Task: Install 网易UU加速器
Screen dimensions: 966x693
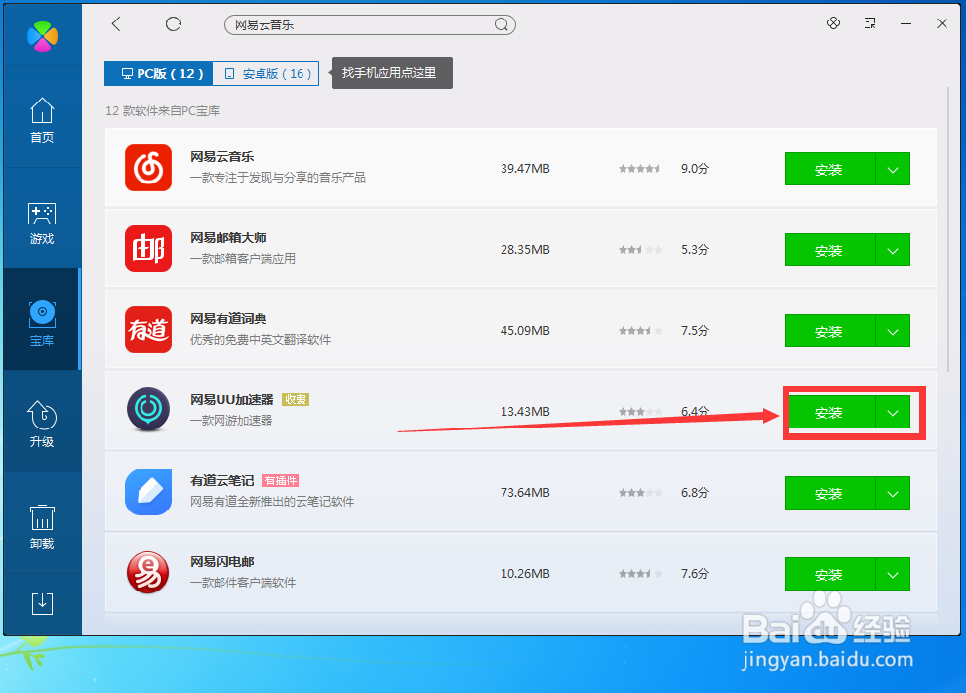Action: click(x=829, y=412)
